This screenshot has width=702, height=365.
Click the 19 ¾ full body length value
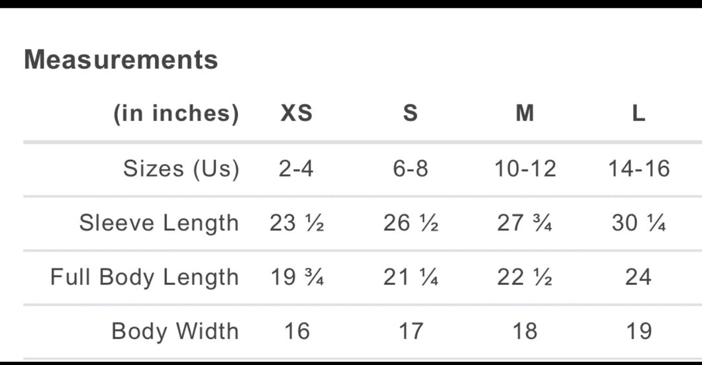(x=297, y=277)
